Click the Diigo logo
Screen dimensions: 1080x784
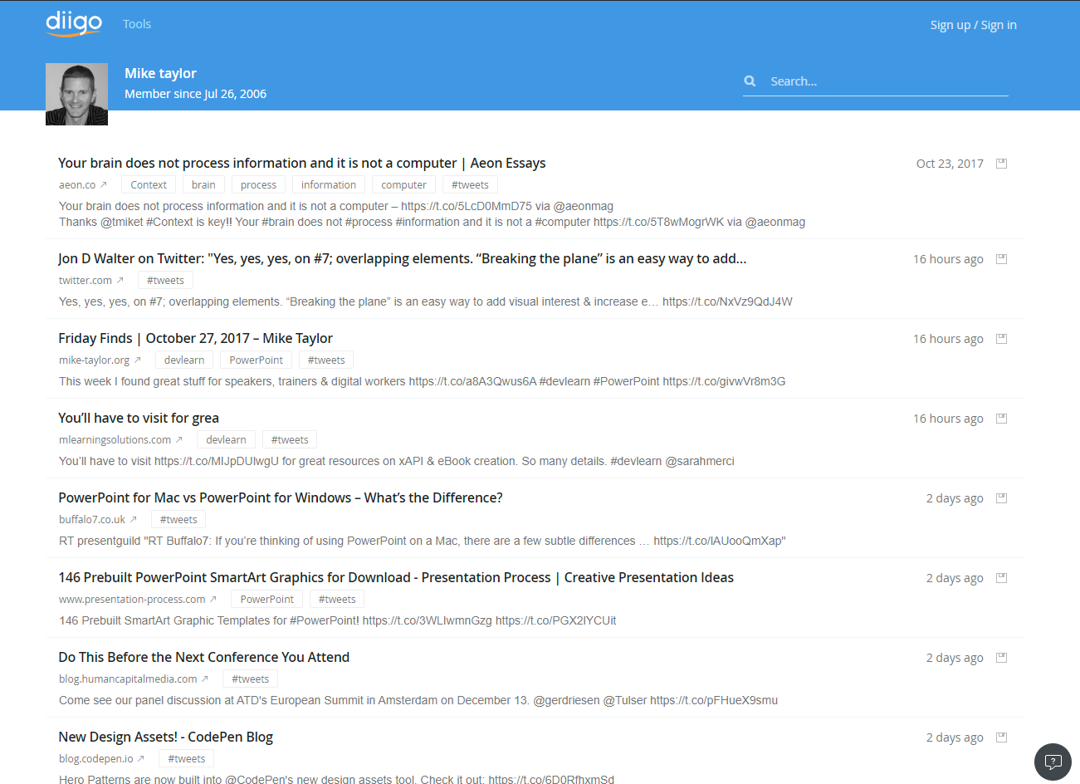(74, 23)
